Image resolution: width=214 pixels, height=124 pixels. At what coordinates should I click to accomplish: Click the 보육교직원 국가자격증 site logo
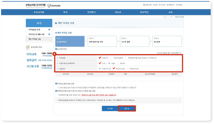pos(36,6)
